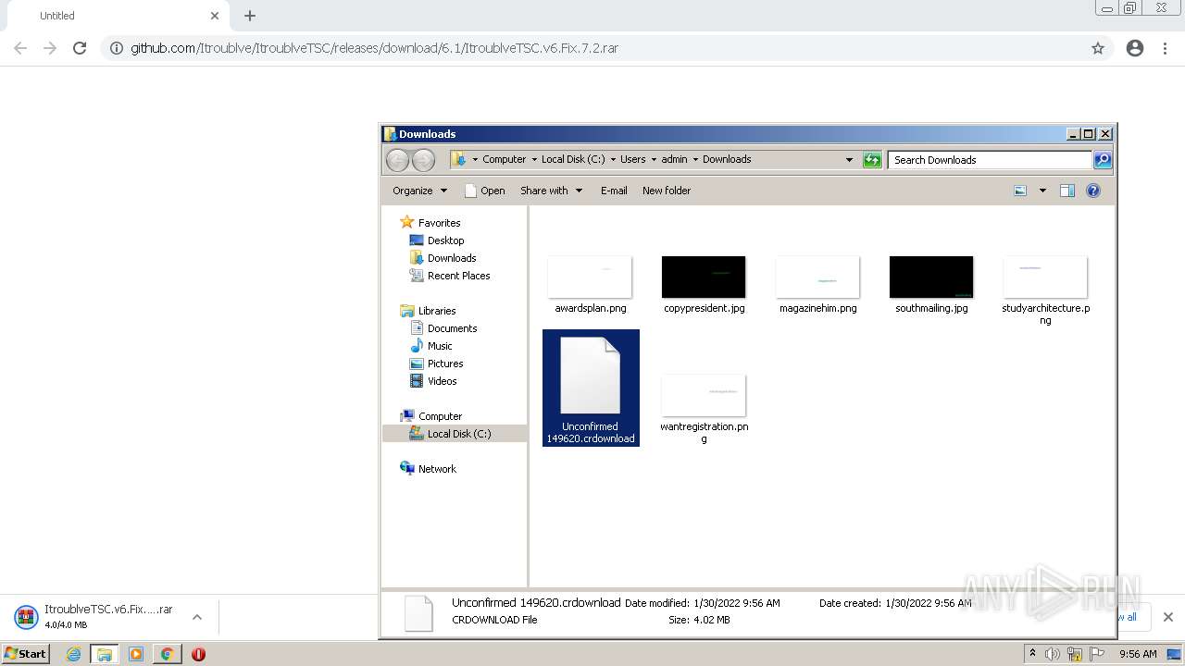Show hidden tray icons arrow

pos(1032,654)
